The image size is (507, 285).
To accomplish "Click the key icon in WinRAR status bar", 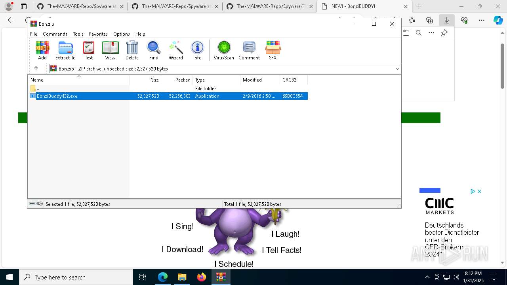I will (40, 204).
